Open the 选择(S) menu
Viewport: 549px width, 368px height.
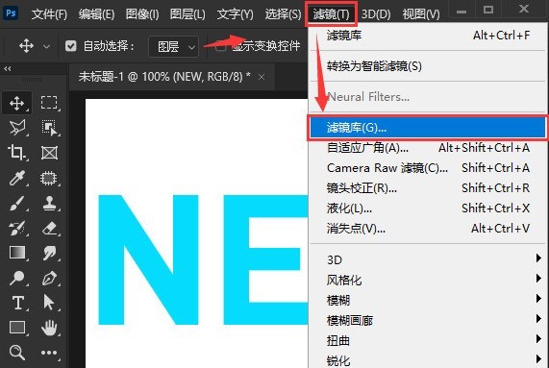click(x=283, y=14)
